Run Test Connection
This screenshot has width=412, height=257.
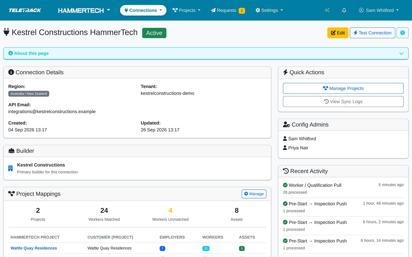[x=372, y=33]
